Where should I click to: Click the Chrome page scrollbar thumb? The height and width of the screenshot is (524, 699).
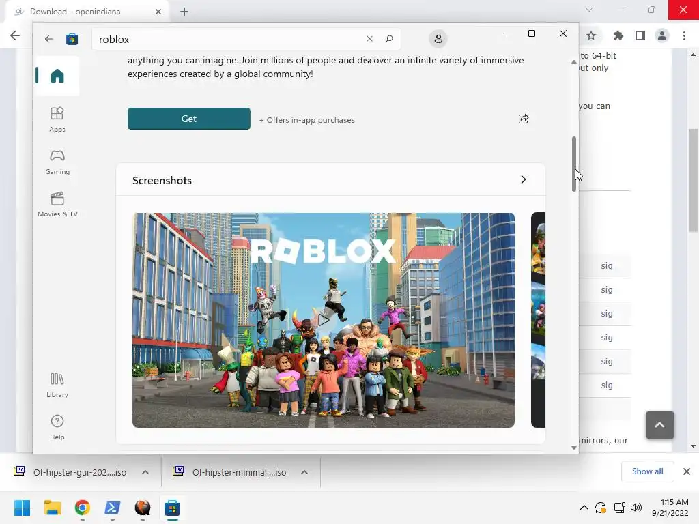[693, 179]
